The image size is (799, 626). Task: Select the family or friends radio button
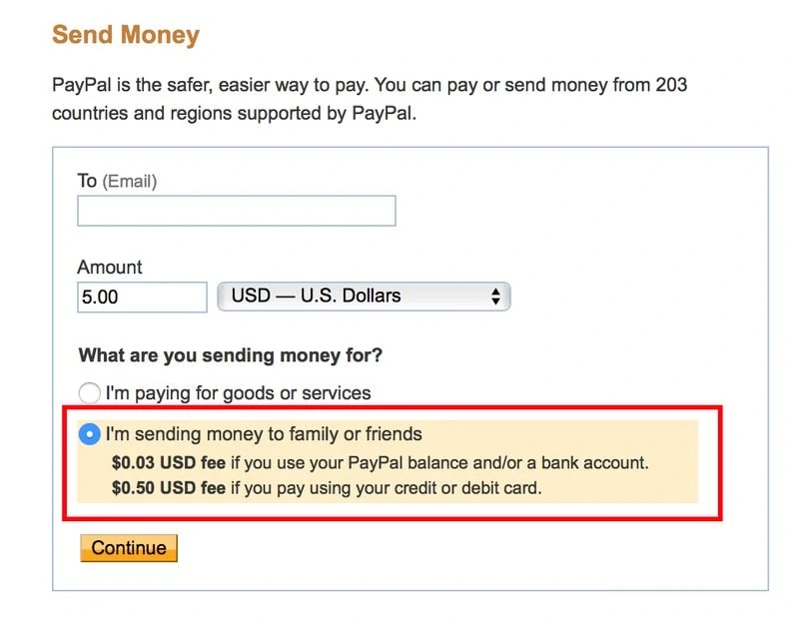coord(89,434)
